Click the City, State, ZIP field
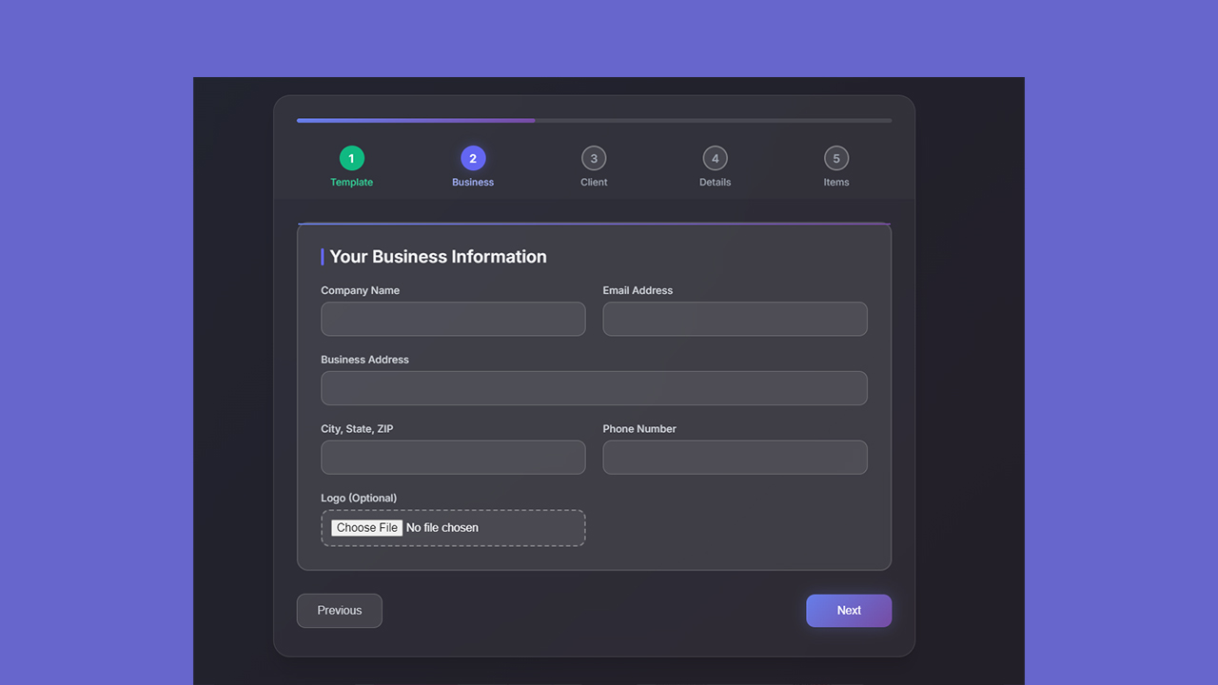The height and width of the screenshot is (685, 1218). [x=453, y=458]
